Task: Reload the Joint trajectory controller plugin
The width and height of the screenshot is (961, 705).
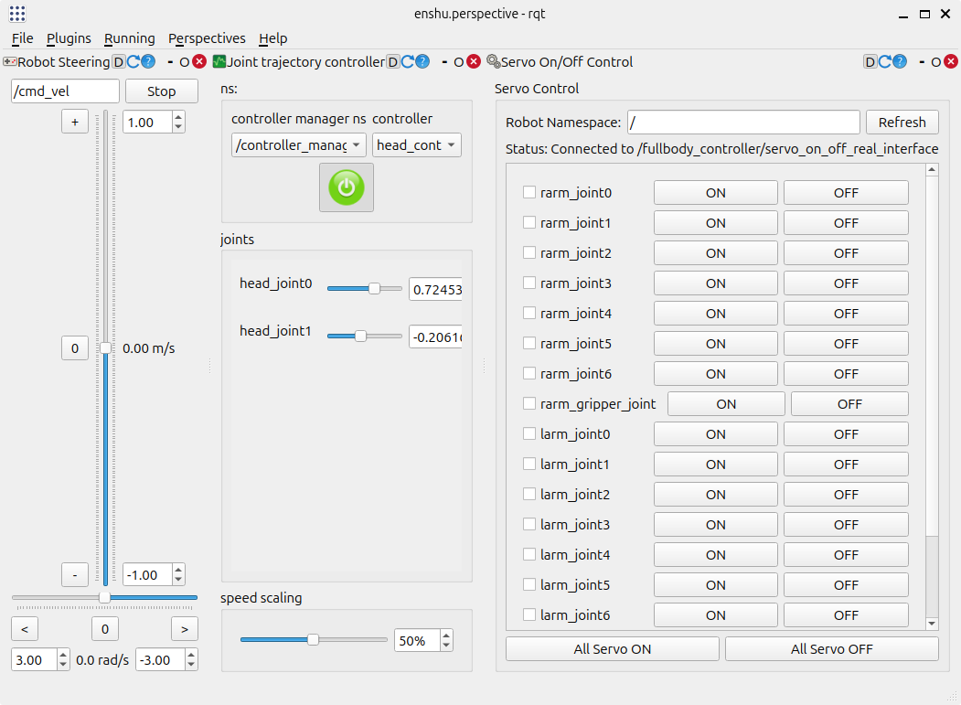Action: tap(408, 62)
